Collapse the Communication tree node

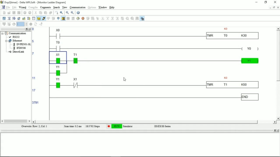click(x=2, y=34)
